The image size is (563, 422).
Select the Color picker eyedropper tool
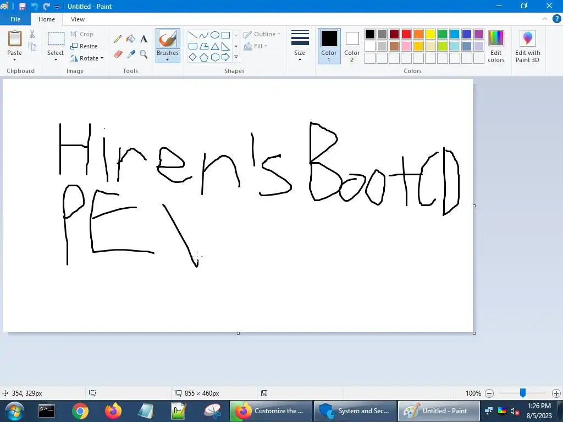click(131, 54)
